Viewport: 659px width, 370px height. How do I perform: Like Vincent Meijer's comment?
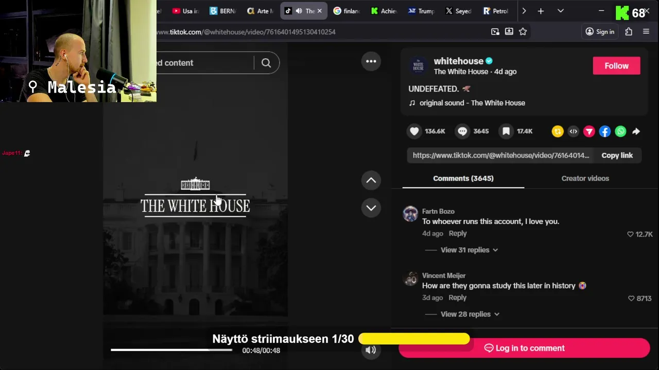click(632, 299)
